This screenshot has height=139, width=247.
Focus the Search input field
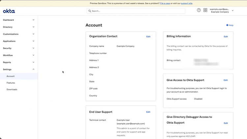click(x=136, y=11)
